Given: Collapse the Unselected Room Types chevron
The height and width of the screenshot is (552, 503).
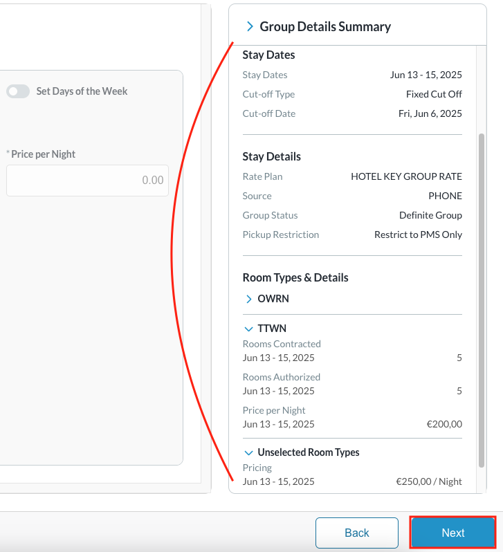Looking at the screenshot, I should tap(249, 452).
